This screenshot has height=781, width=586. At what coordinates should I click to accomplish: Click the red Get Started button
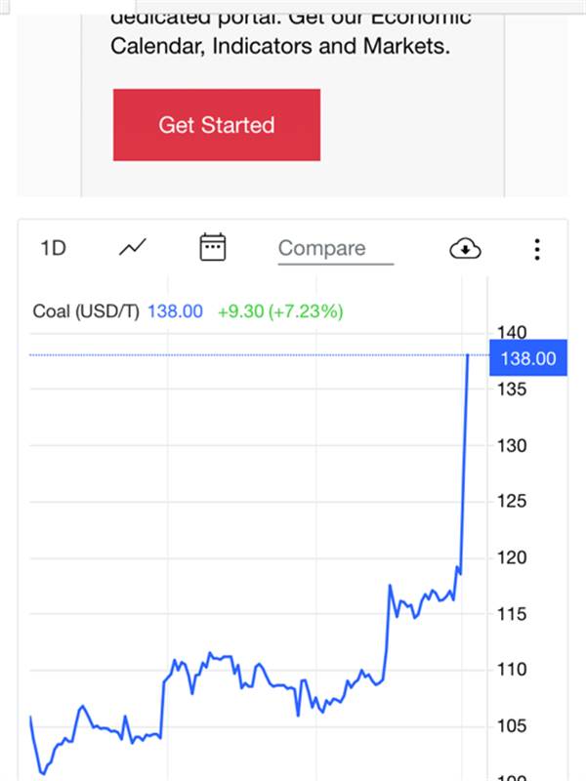click(x=216, y=125)
